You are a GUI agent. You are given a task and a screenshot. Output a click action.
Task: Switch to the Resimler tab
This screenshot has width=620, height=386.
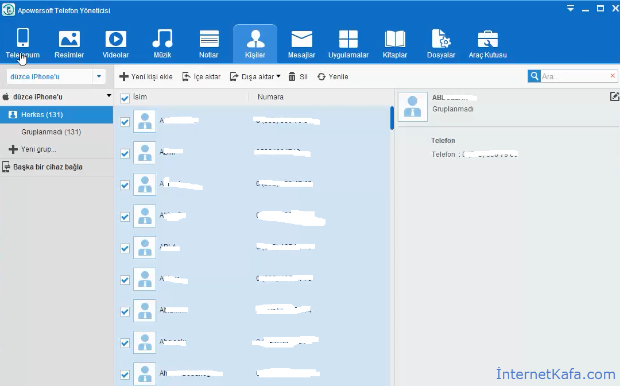[69, 44]
